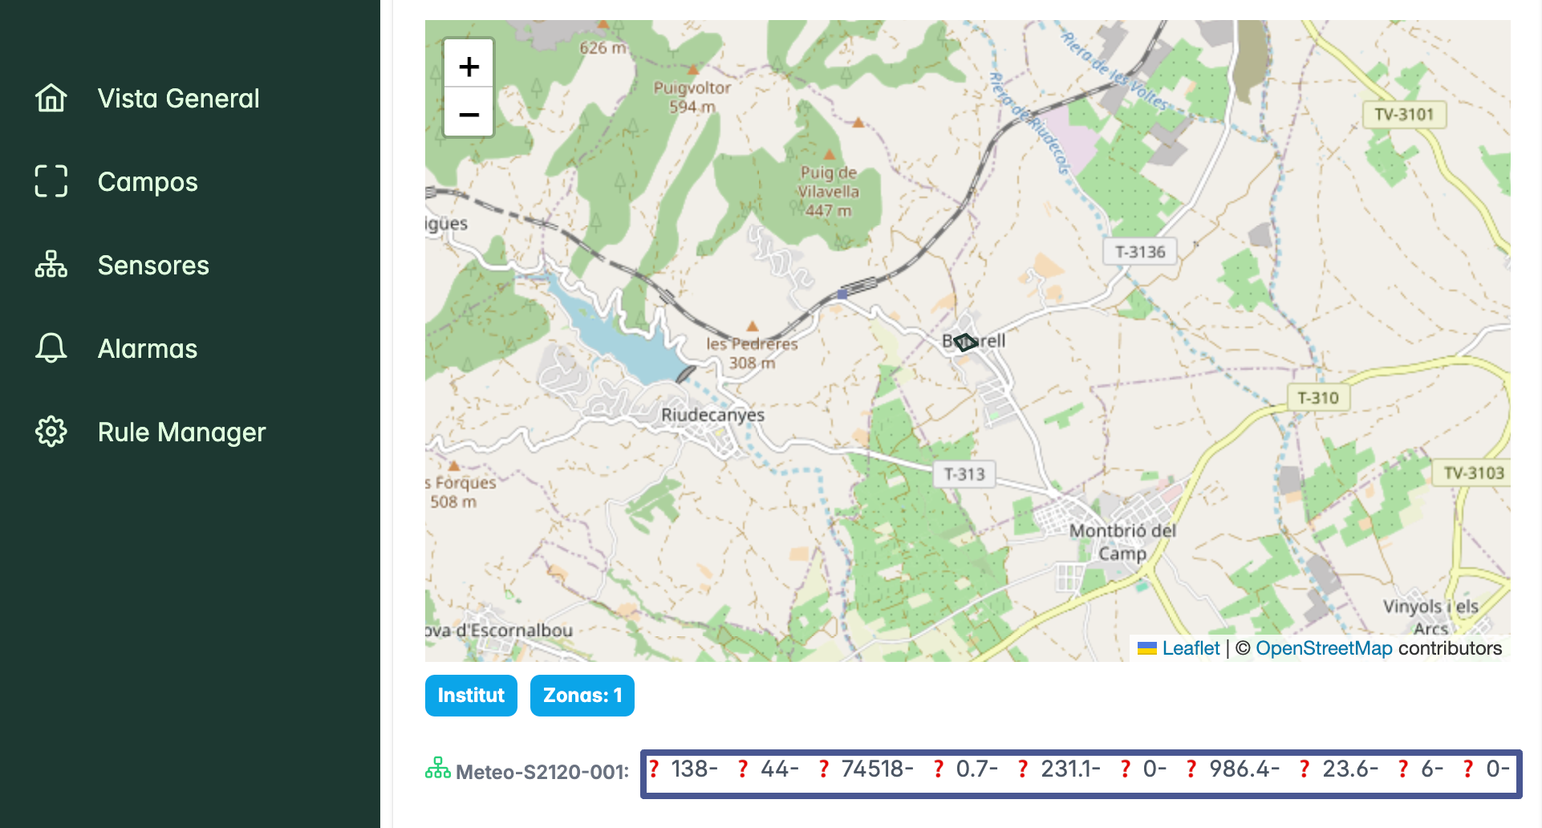Select the field polygon marker at Botarell
This screenshot has width=1542, height=828.
click(965, 343)
